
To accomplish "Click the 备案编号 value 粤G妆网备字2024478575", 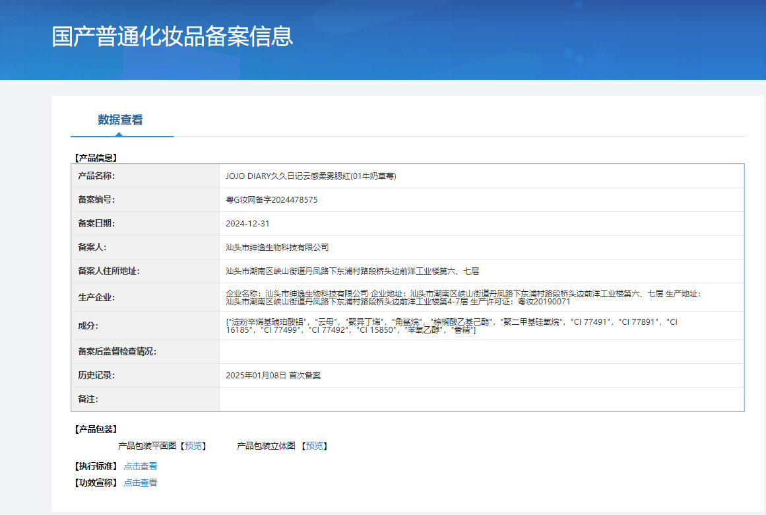I will pyautogui.click(x=271, y=200).
